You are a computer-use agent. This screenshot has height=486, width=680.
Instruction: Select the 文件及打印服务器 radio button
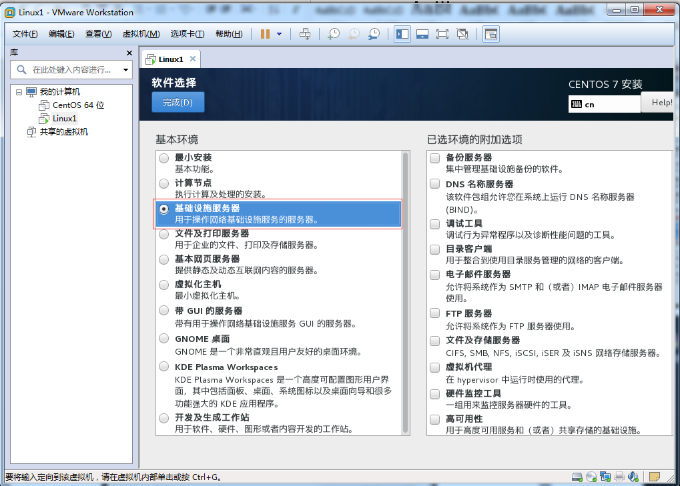(164, 235)
